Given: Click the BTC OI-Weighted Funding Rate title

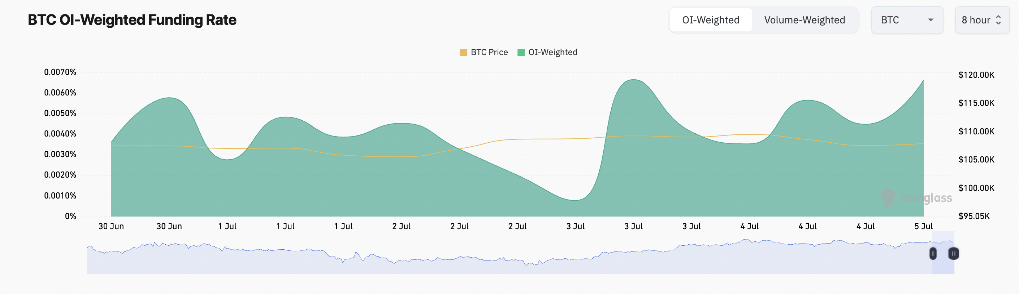Looking at the screenshot, I should pos(132,20).
